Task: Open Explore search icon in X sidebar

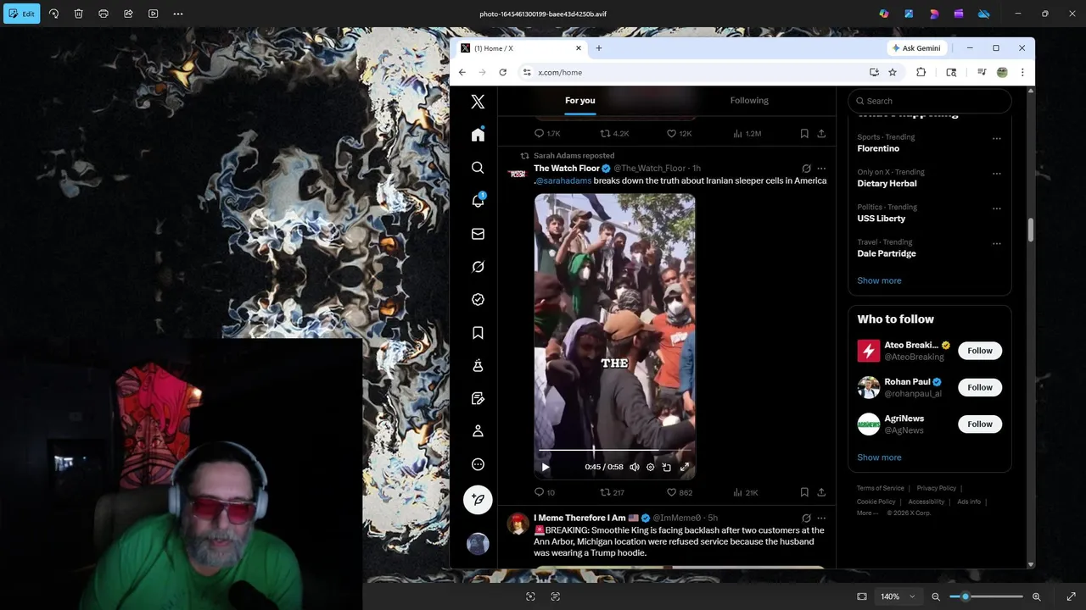Action: point(478,168)
